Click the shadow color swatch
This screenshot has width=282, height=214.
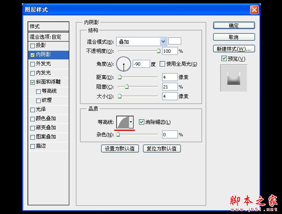tap(175, 41)
